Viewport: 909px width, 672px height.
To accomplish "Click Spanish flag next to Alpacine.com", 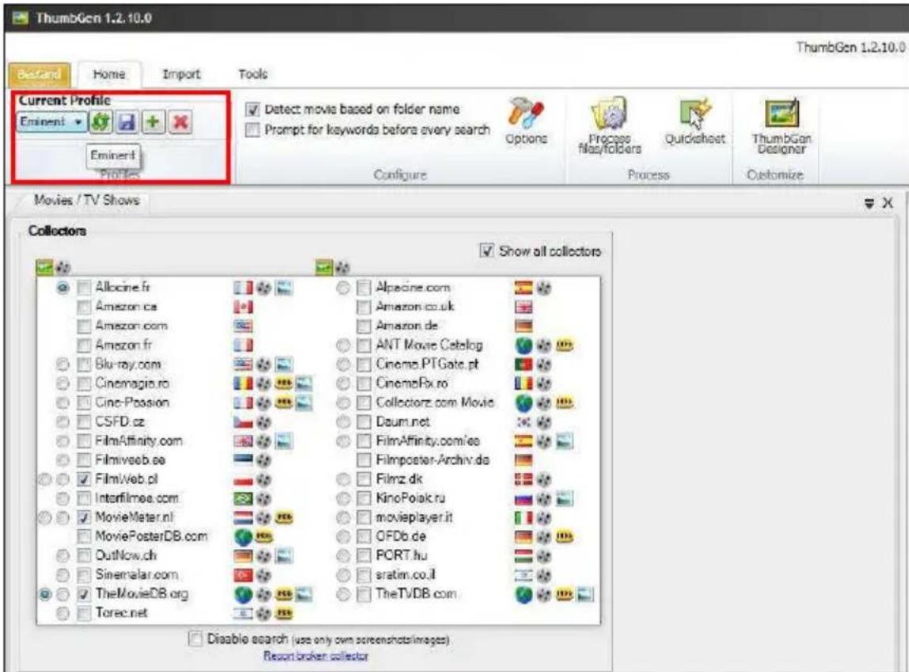I will [523, 288].
